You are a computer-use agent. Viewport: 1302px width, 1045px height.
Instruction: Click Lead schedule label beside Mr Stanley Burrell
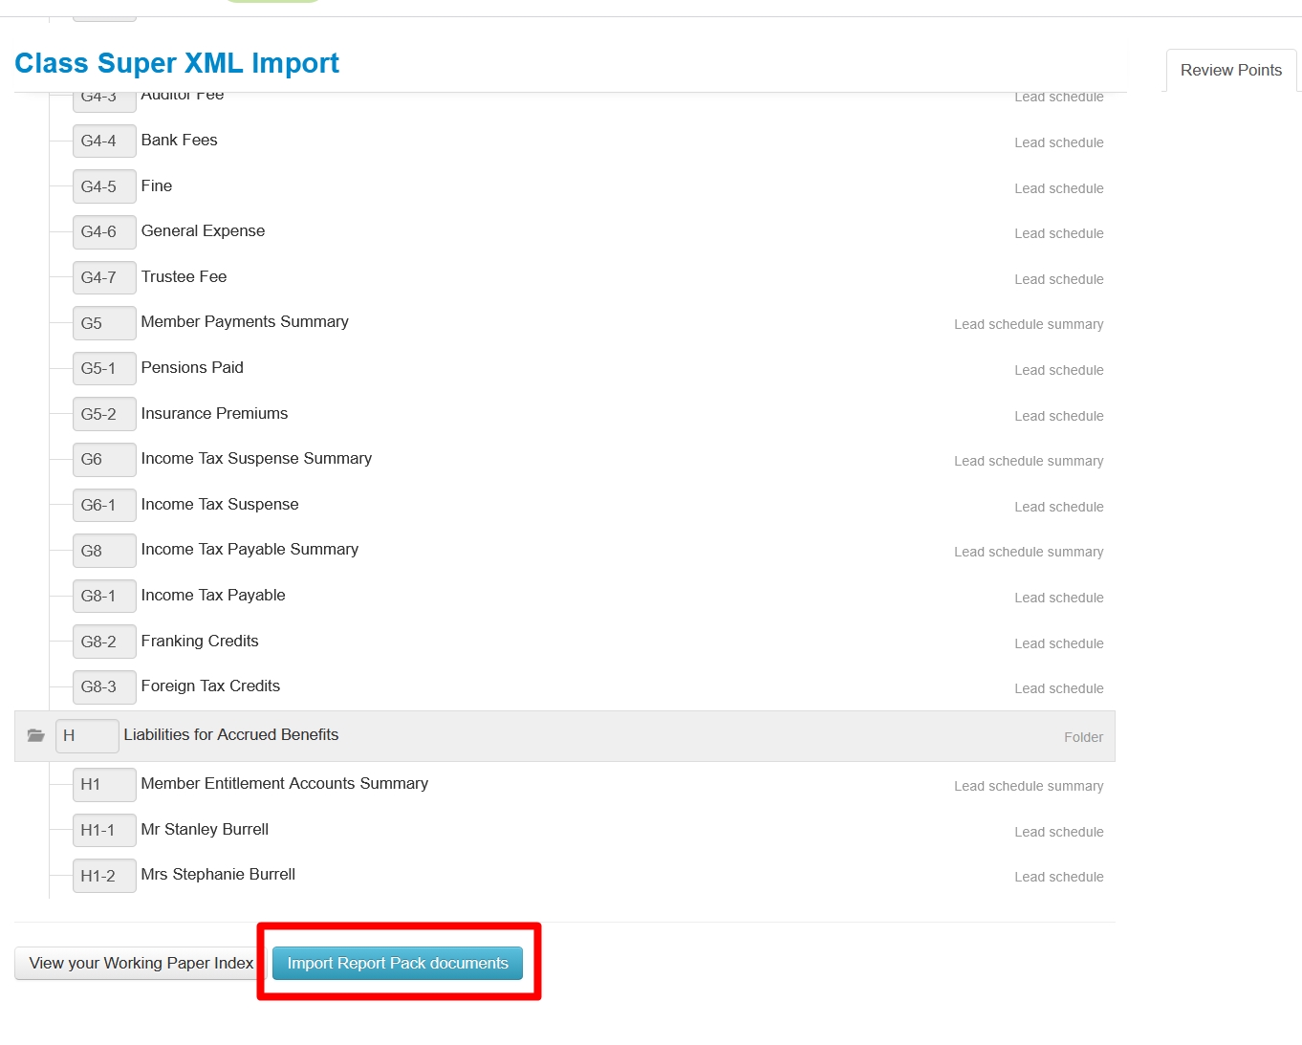coord(1059,832)
